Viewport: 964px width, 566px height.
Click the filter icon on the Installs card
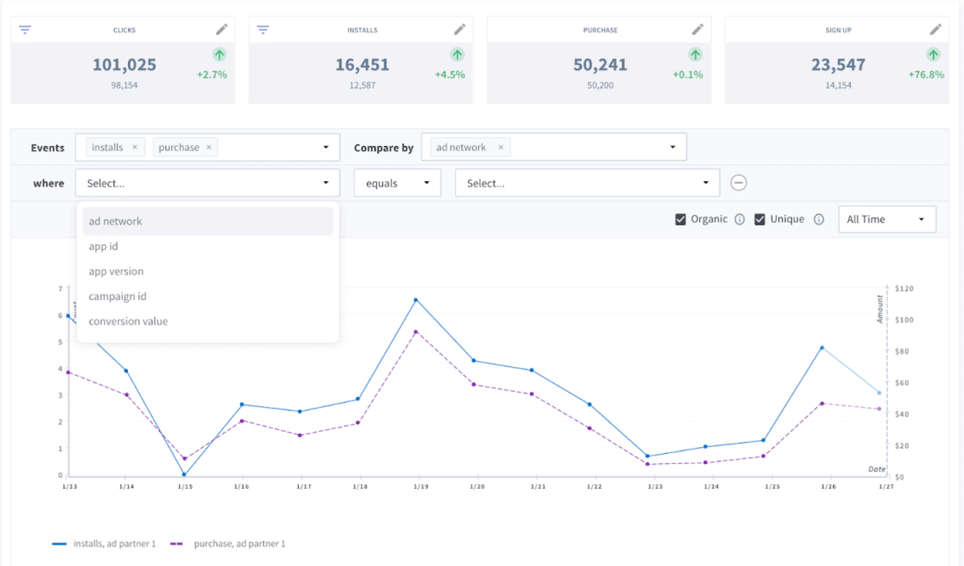[263, 29]
